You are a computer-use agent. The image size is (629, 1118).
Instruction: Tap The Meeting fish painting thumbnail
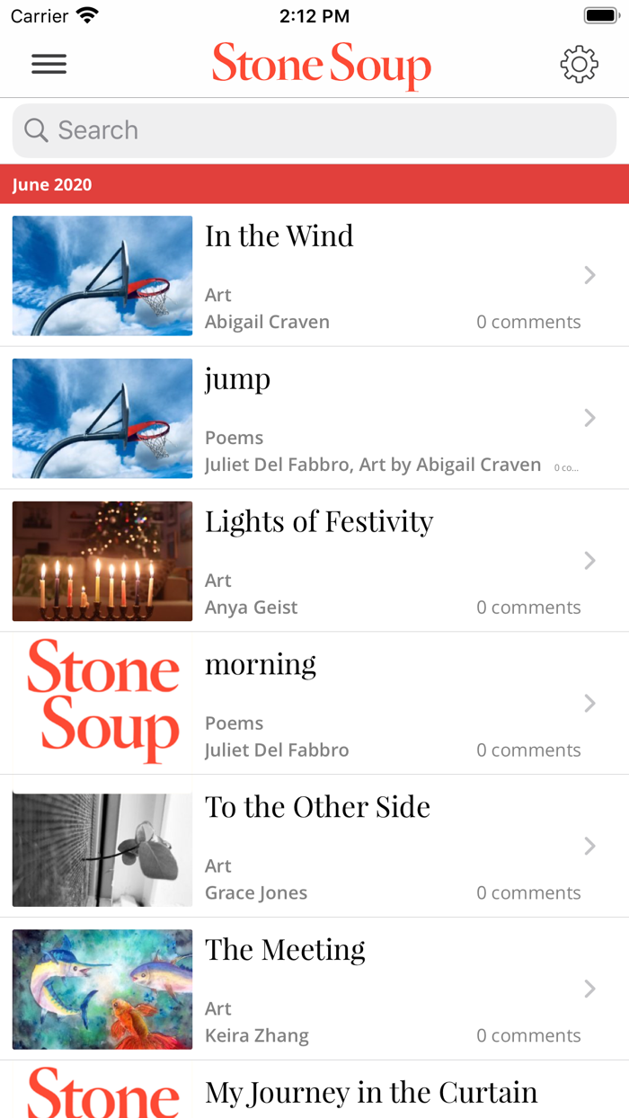tap(102, 989)
